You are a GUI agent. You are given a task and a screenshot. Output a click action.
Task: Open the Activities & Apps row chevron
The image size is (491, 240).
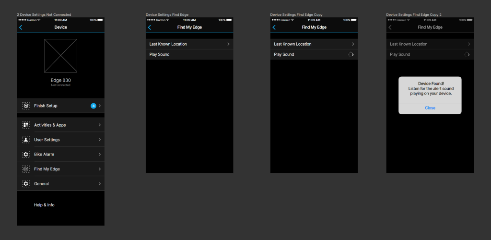click(x=100, y=125)
